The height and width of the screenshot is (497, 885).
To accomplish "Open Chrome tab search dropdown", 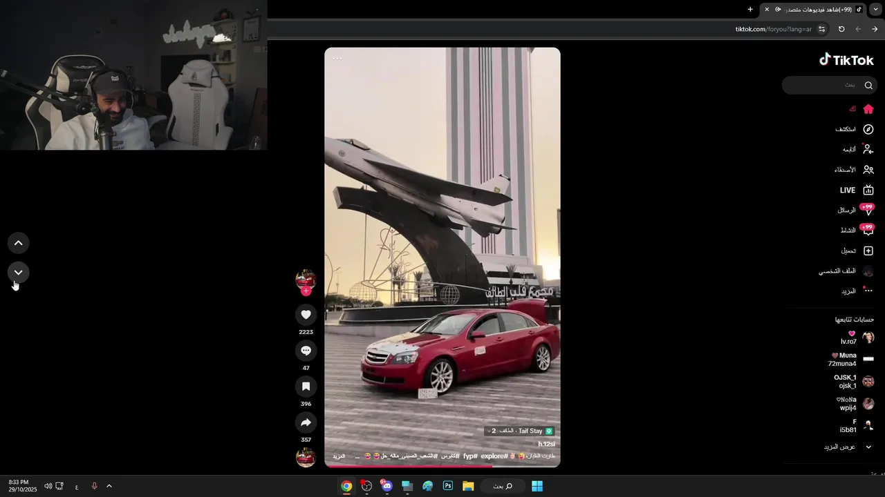I will click(876, 10).
